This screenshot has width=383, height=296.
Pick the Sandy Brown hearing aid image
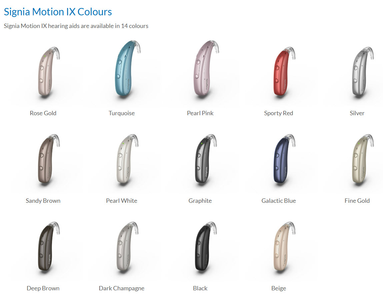click(48, 159)
